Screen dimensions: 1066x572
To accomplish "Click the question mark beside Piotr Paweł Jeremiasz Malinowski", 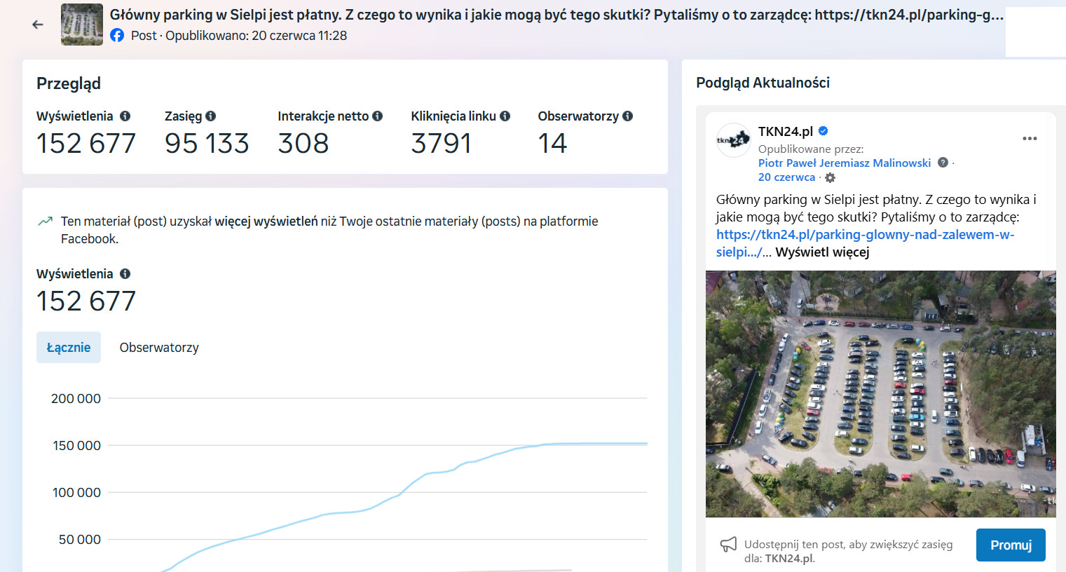I will (x=943, y=162).
